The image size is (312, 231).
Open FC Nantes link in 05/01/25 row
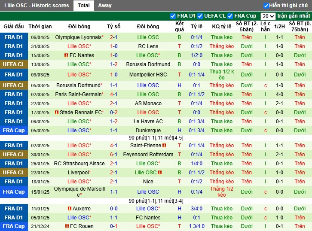click(x=148, y=218)
